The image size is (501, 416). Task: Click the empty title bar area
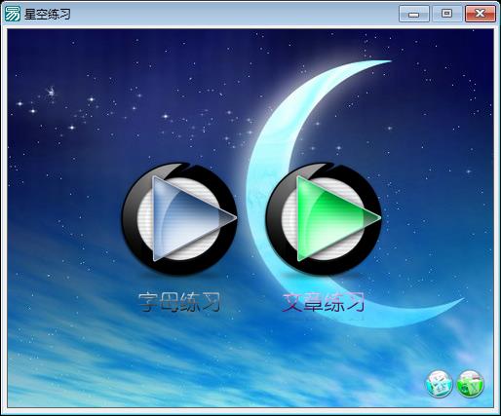click(x=234, y=14)
